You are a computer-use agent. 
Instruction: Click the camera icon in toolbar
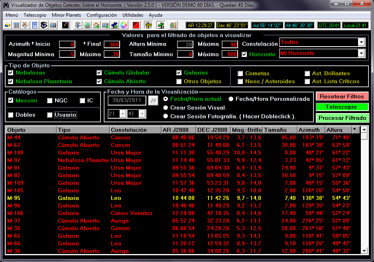pyautogui.click(x=53, y=25)
